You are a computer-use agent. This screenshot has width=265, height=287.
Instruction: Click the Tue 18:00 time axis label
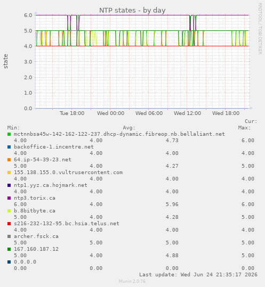72,113
